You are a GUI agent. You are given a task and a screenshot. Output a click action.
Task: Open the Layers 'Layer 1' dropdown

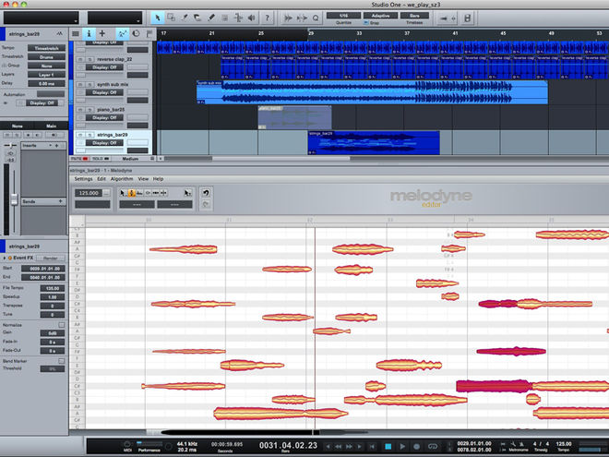pyautogui.click(x=47, y=75)
